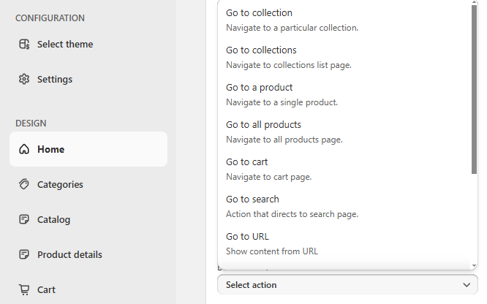Screen dimensions: 487x304
Task: Choose the Go to collection option
Action: (x=344, y=20)
